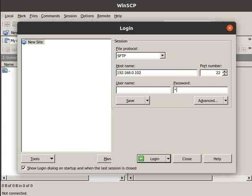Focus the User name field
252x196 pixels.
coord(143,90)
